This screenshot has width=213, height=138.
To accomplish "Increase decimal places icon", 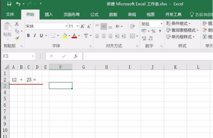I will point(144,38).
